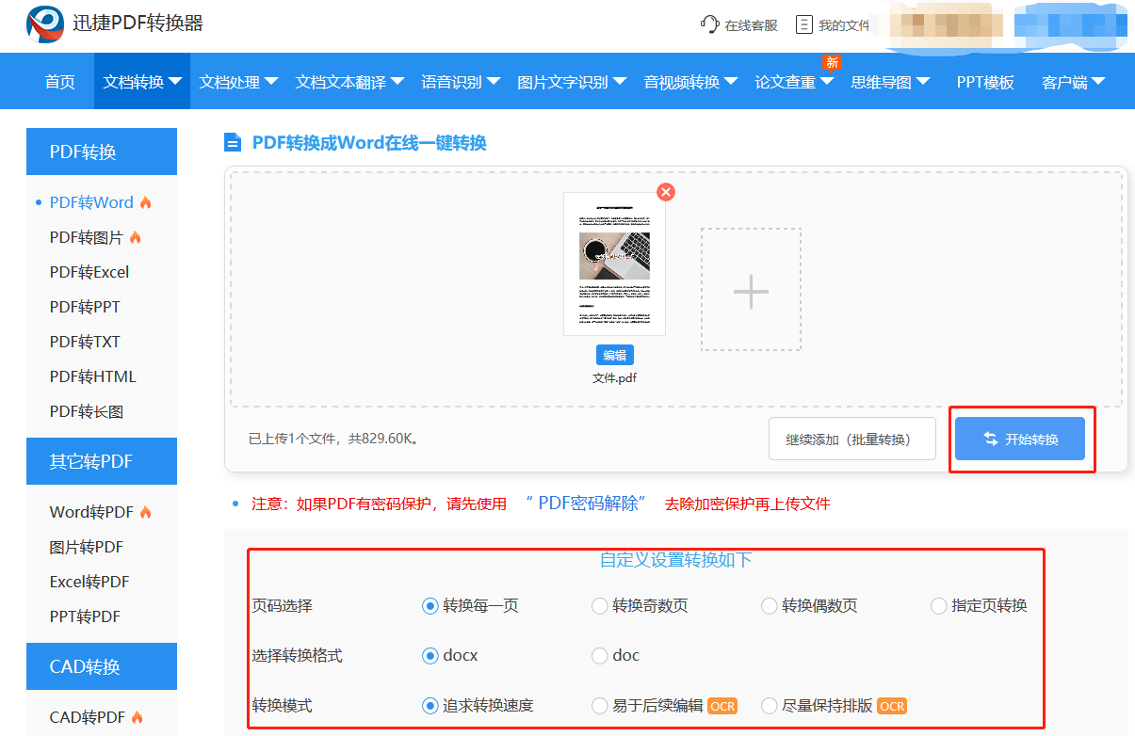
Task: Click the 我的文件 document icon
Action: point(803,24)
